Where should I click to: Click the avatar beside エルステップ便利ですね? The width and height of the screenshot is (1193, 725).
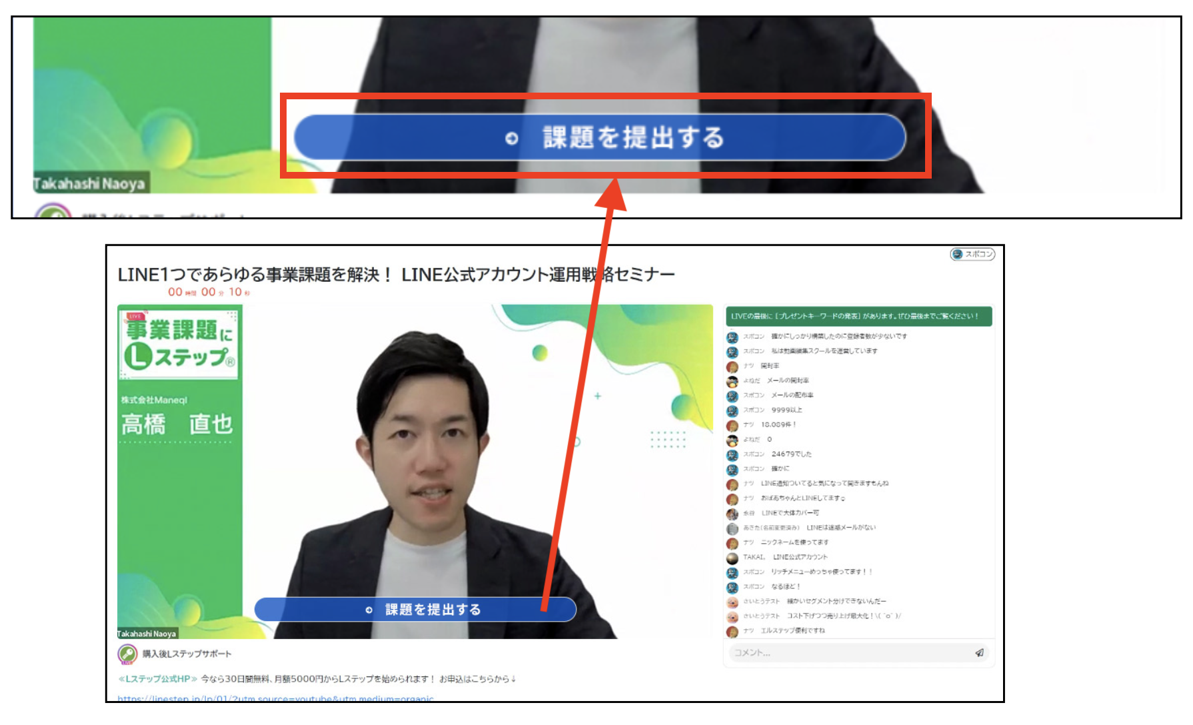pyautogui.click(x=732, y=631)
